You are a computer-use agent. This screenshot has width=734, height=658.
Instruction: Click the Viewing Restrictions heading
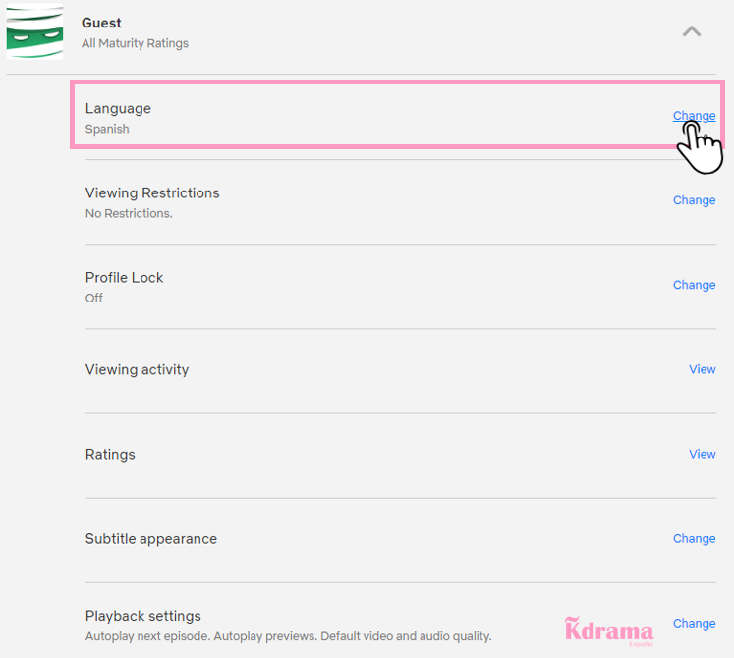[152, 193]
